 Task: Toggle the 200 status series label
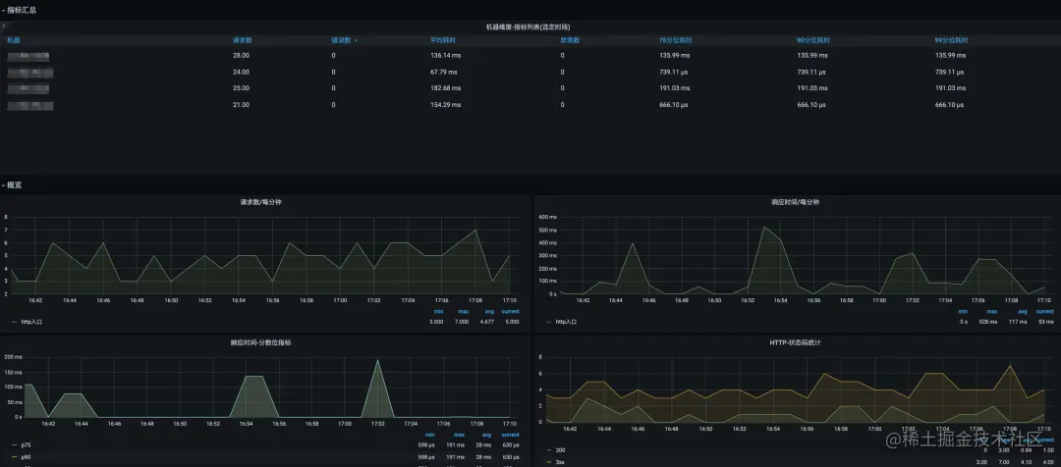coord(560,450)
